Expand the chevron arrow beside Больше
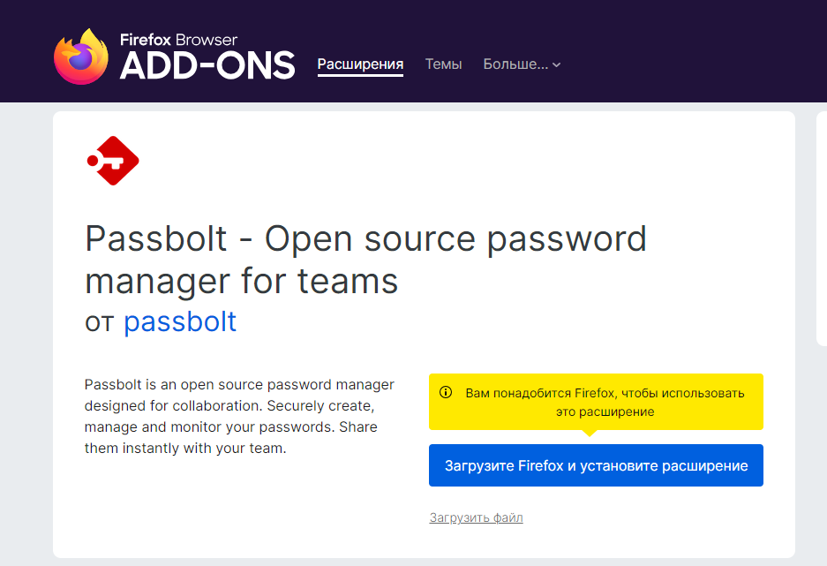Screen dimensions: 827x566 tap(557, 65)
